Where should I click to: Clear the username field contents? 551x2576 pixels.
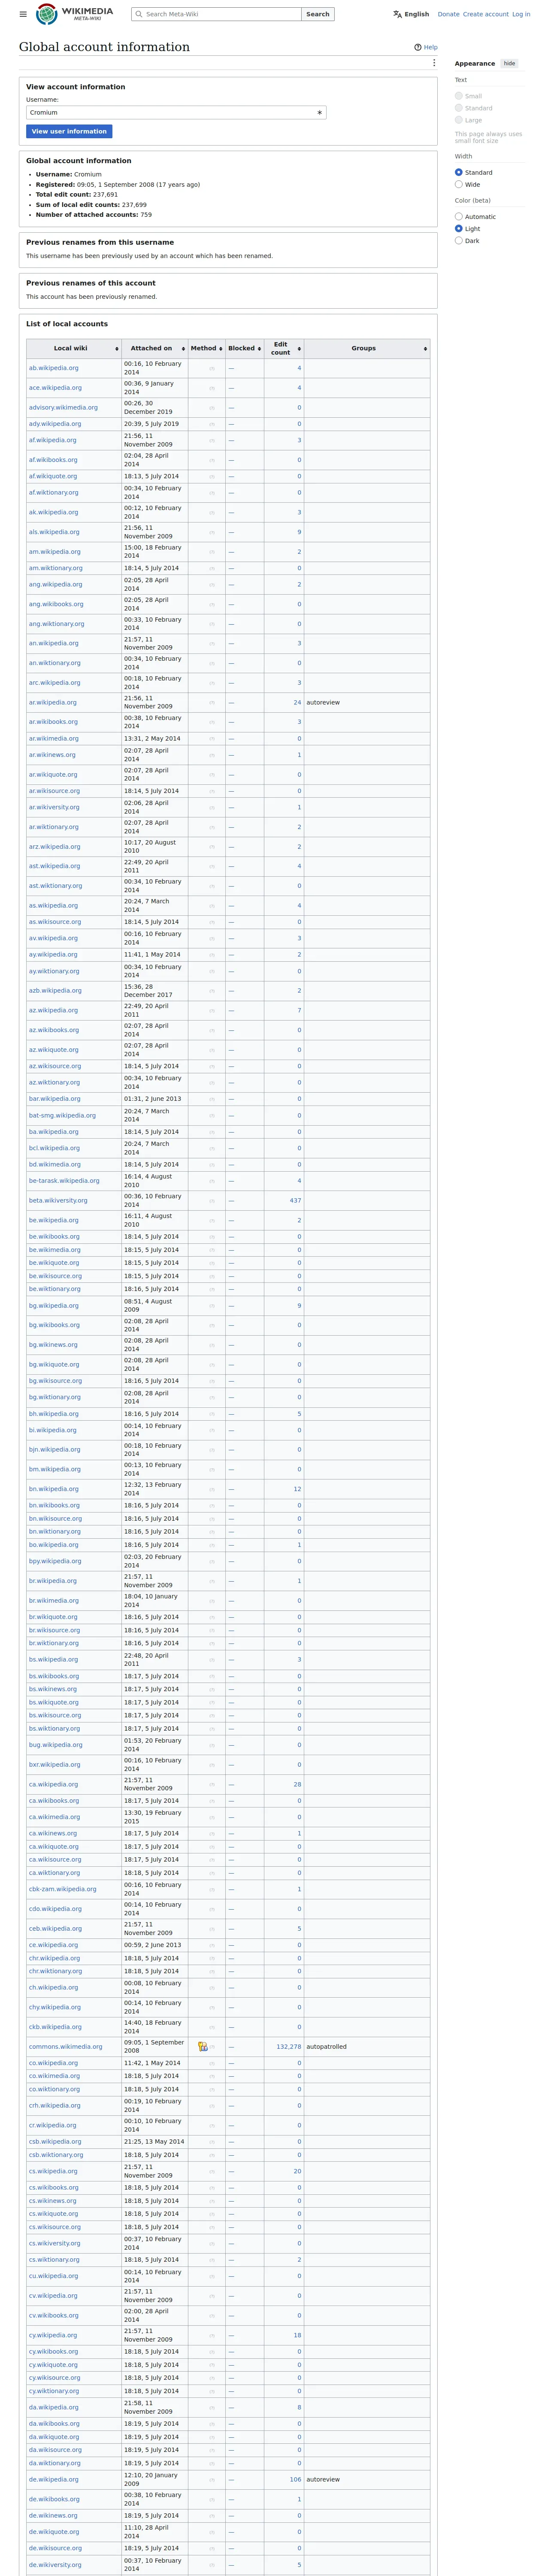(x=320, y=113)
